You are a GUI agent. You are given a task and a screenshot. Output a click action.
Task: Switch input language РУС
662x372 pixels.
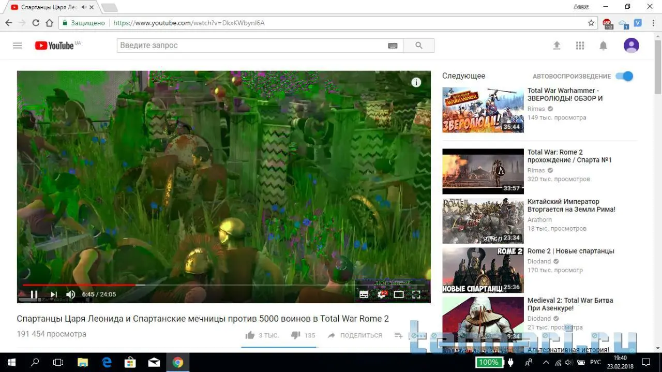coord(595,362)
